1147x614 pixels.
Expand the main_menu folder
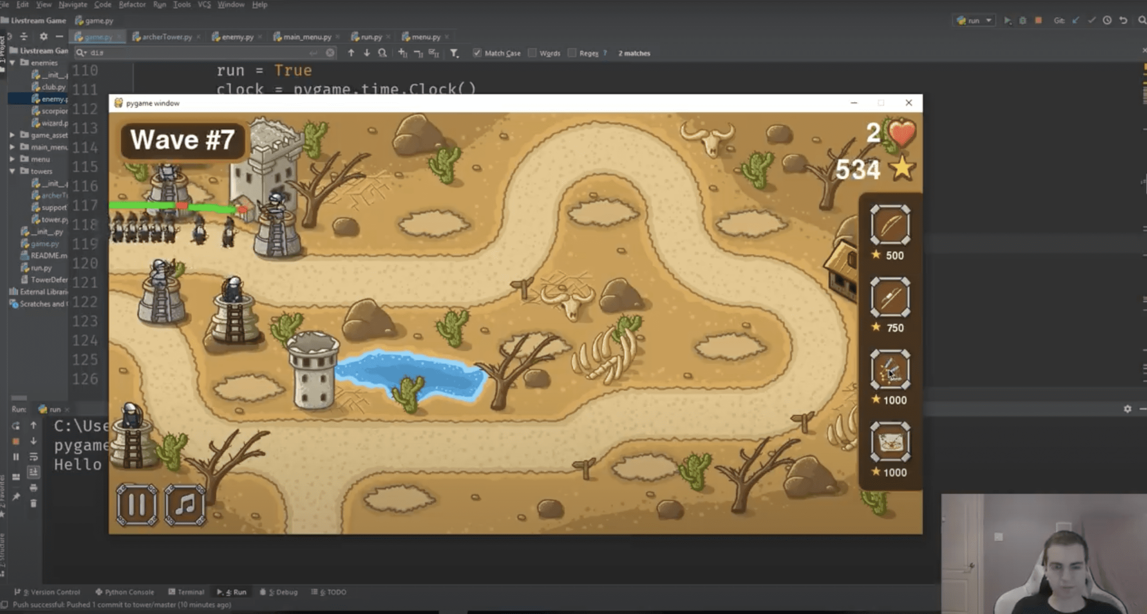coord(13,147)
